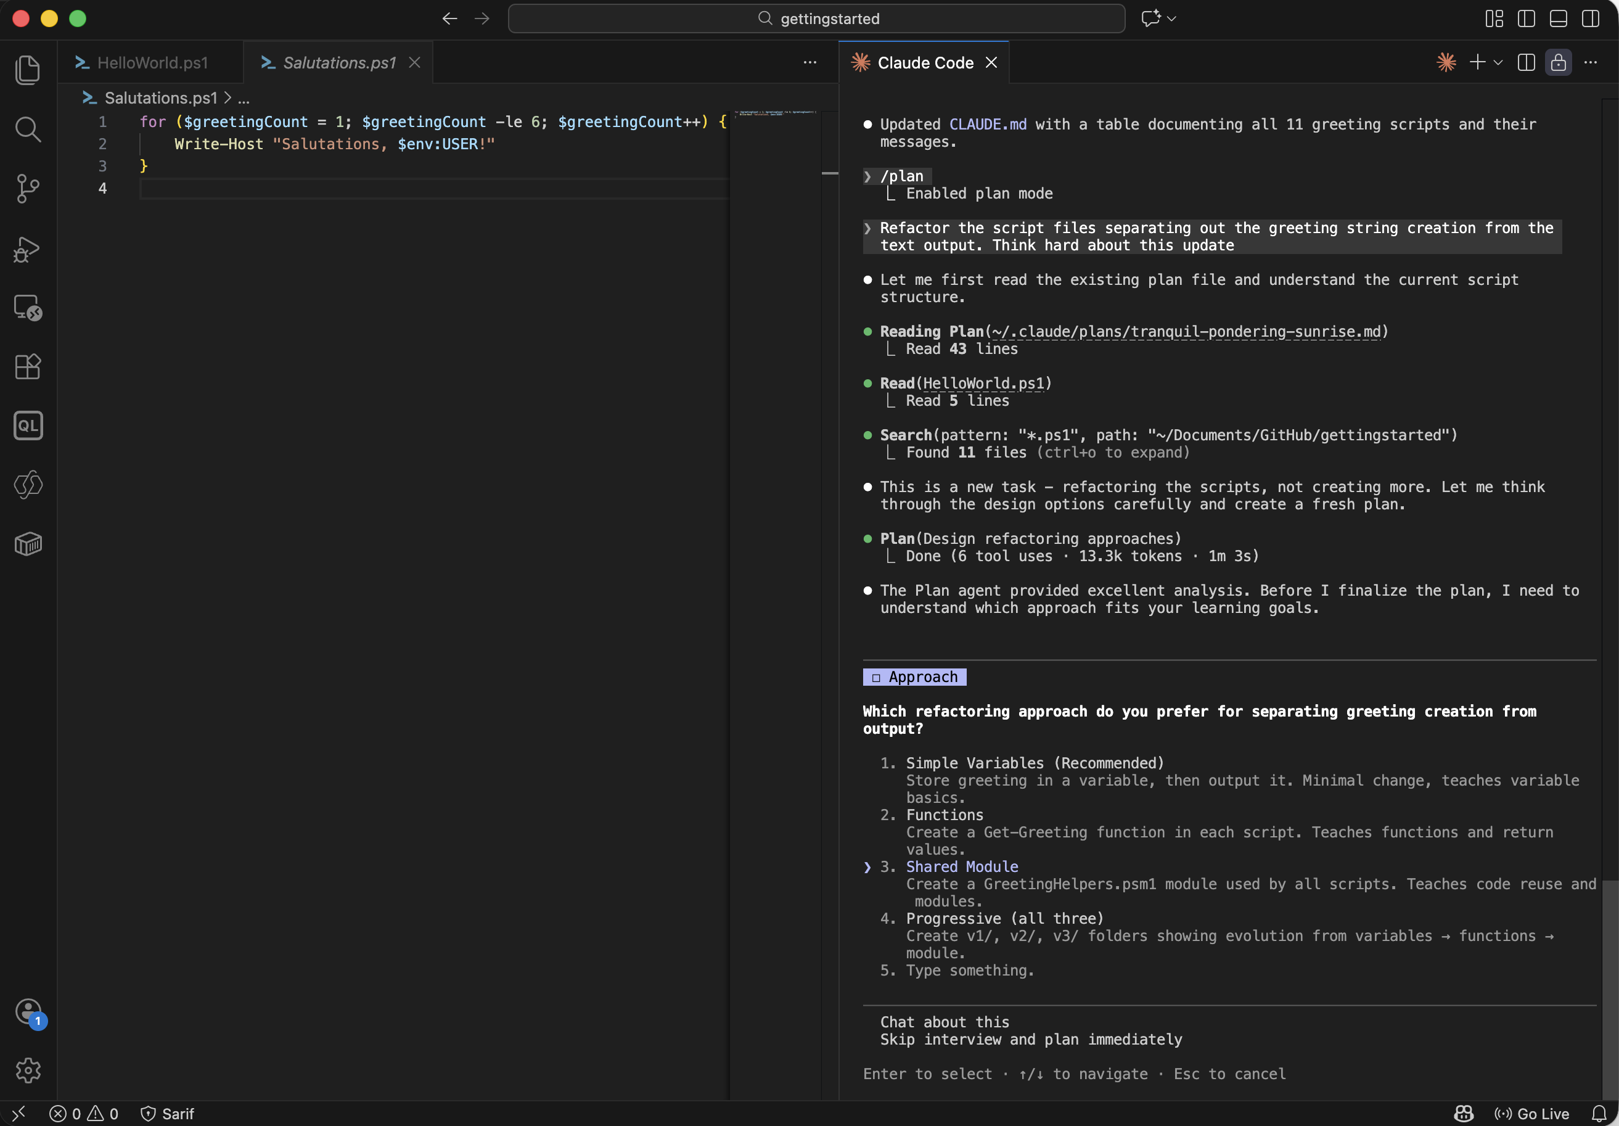This screenshot has width=1619, height=1126.
Task: Open the Copilot chat dropdown chevron
Action: coord(1172,18)
